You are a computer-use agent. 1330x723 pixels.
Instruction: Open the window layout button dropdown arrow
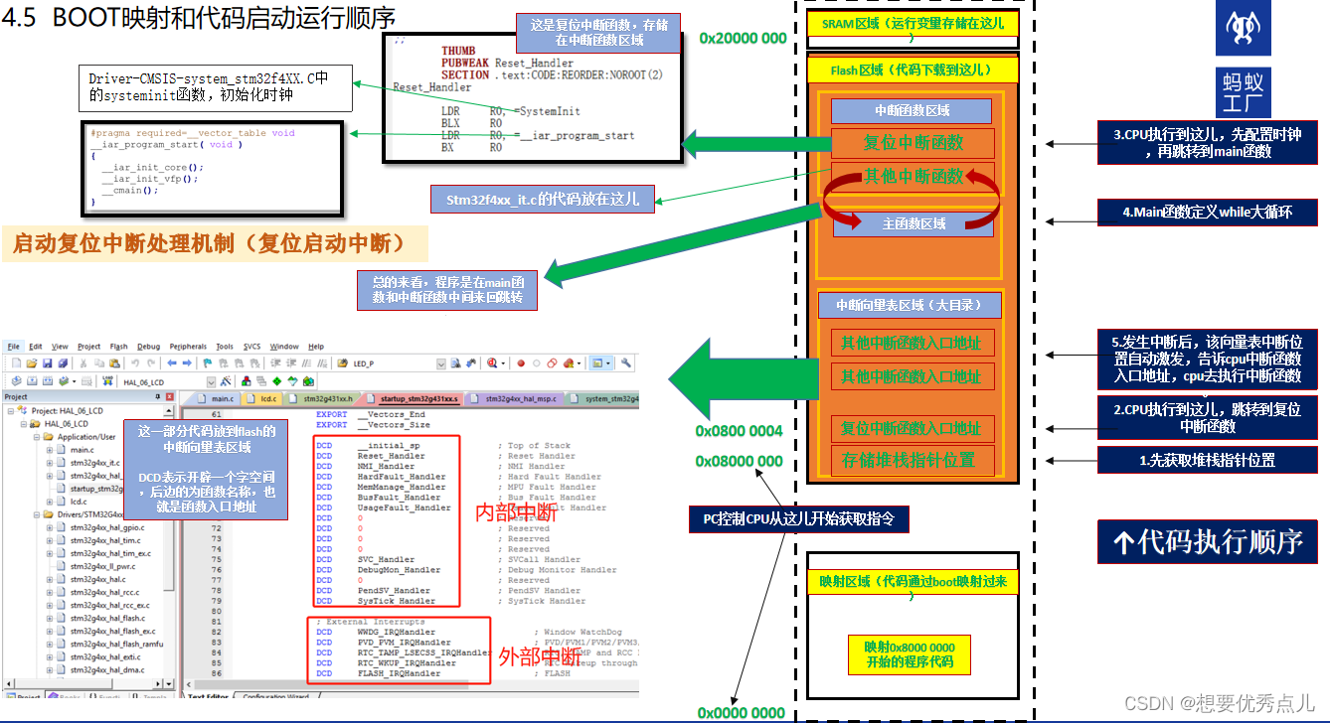coord(608,363)
